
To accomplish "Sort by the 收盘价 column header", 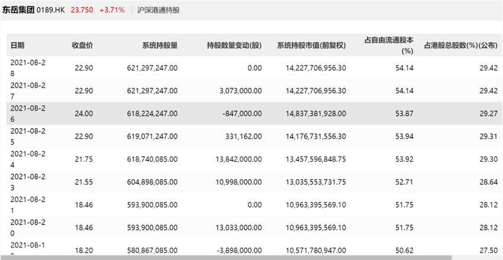I will pyautogui.click(x=82, y=45).
